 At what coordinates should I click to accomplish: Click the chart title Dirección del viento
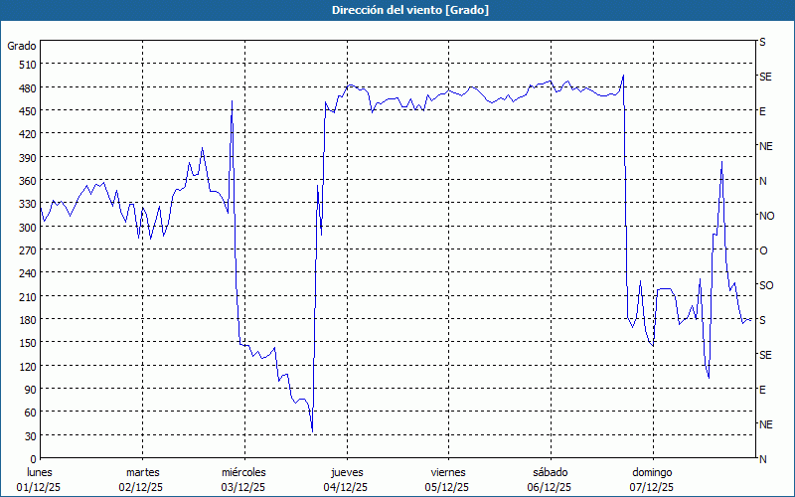(397, 10)
